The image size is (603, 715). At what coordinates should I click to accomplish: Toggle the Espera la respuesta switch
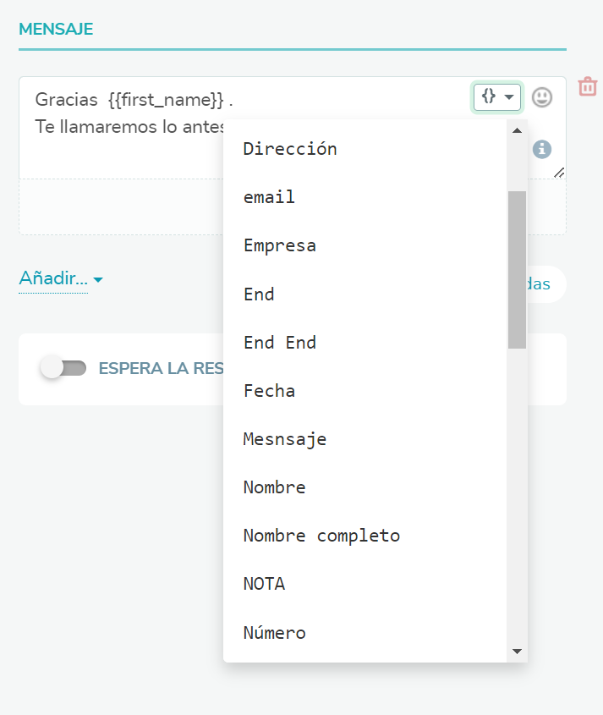tap(64, 368)
